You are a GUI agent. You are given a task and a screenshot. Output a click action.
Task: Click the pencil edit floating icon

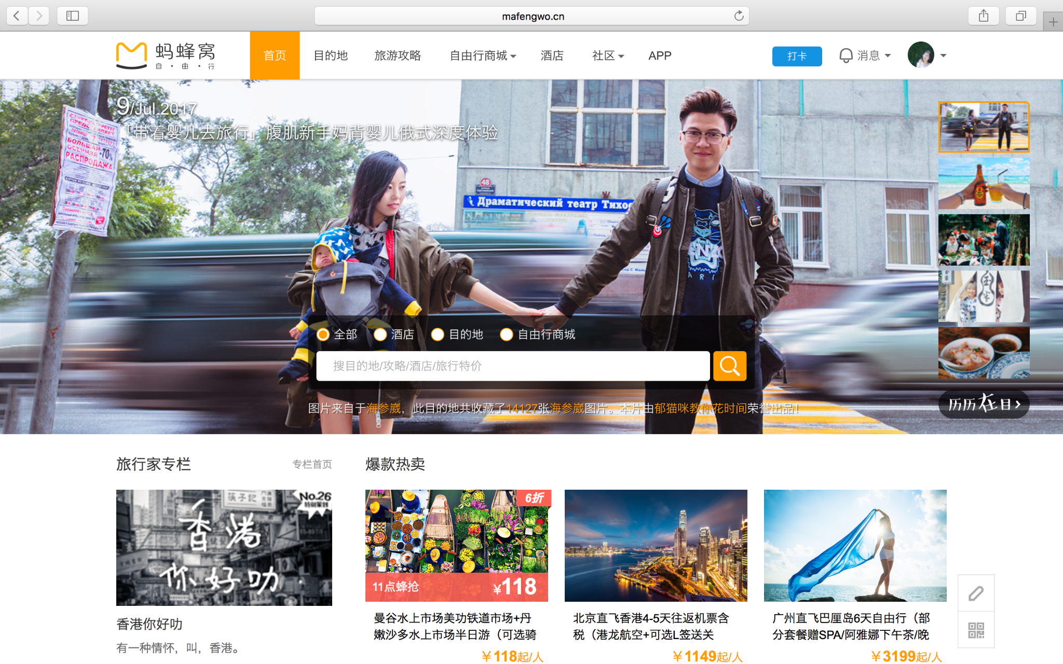coord(976,593)
